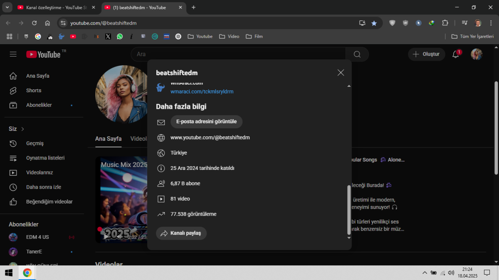Viewport: 499px width, 280px height.
Task: Open a new browser tab
Action: (193, 7)
